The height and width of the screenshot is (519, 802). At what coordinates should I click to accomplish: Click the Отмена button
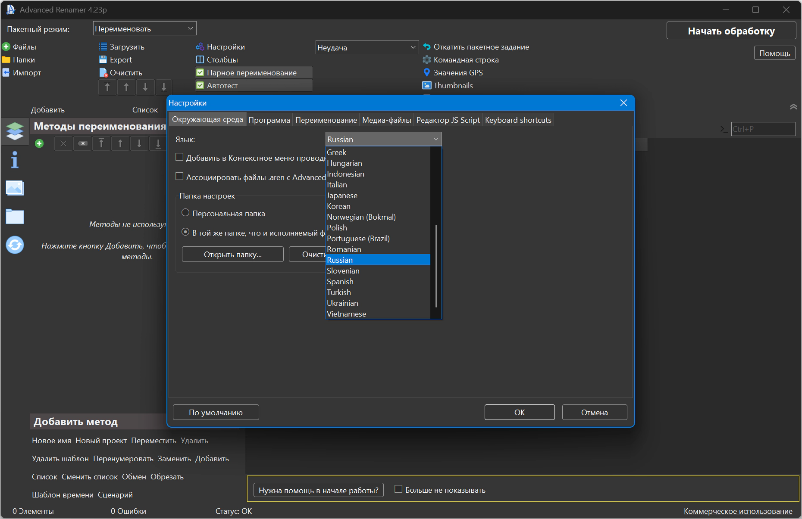(595, 412)
